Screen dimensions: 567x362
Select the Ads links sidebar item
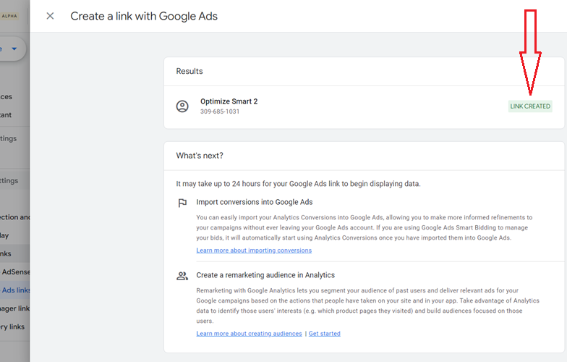tap(14, 290)
